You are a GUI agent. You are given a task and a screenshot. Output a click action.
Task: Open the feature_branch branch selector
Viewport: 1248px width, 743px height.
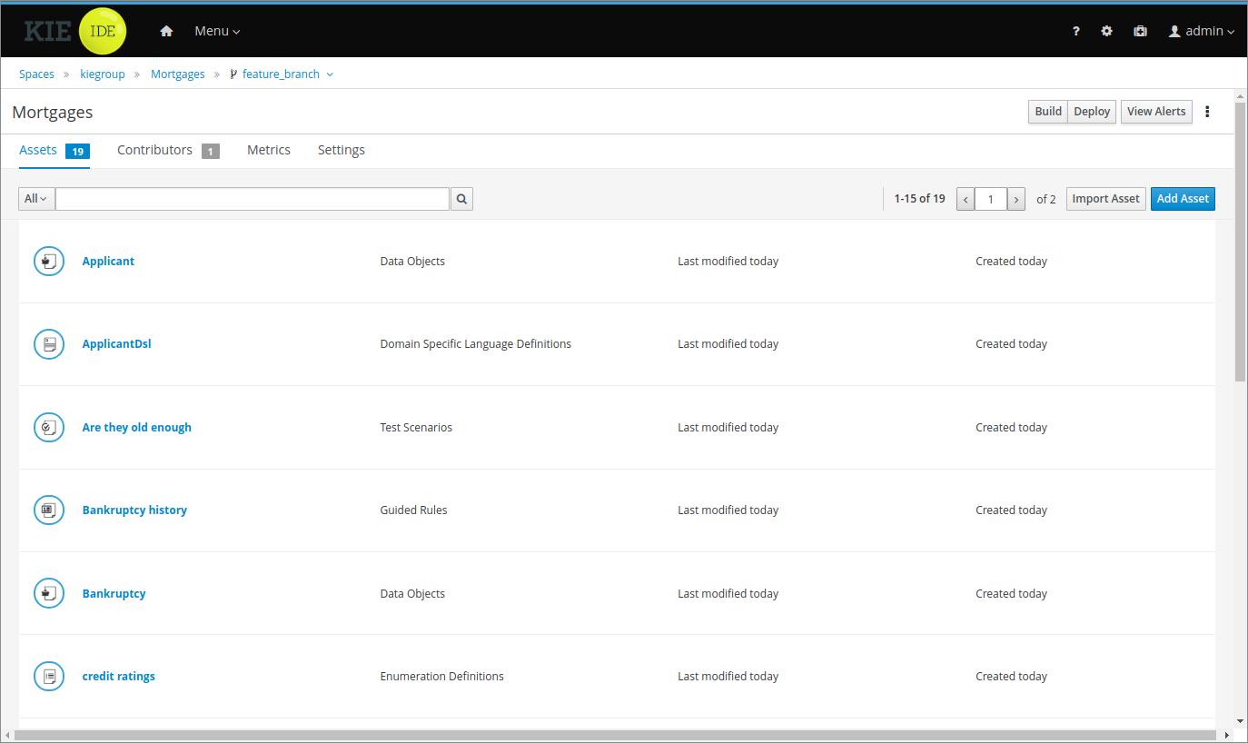click(282, 74)
